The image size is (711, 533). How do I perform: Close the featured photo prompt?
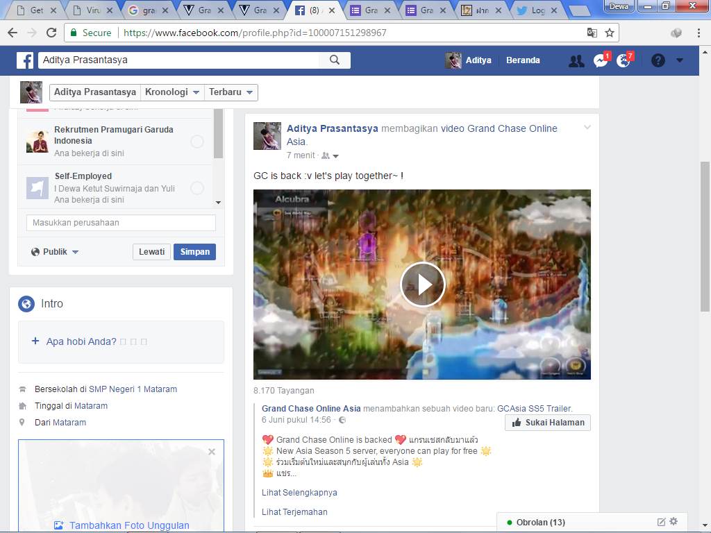click(212, 452)
